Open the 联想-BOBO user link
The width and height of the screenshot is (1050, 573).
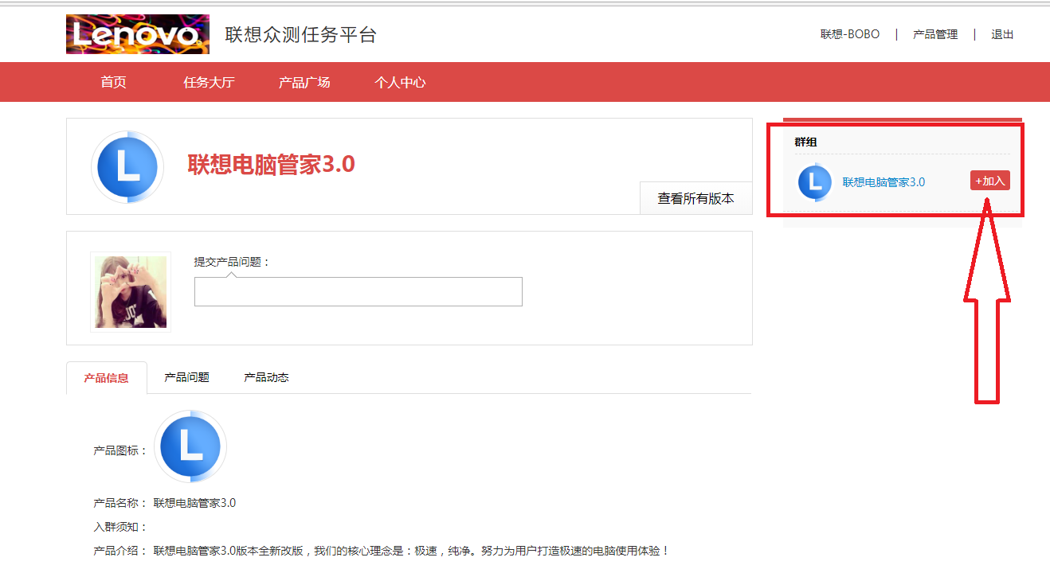(x=850, y=34)
